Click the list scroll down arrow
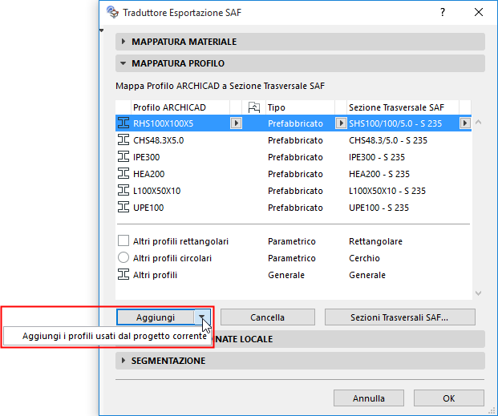This screenshot has height=416, width=498. coord(478,293)
